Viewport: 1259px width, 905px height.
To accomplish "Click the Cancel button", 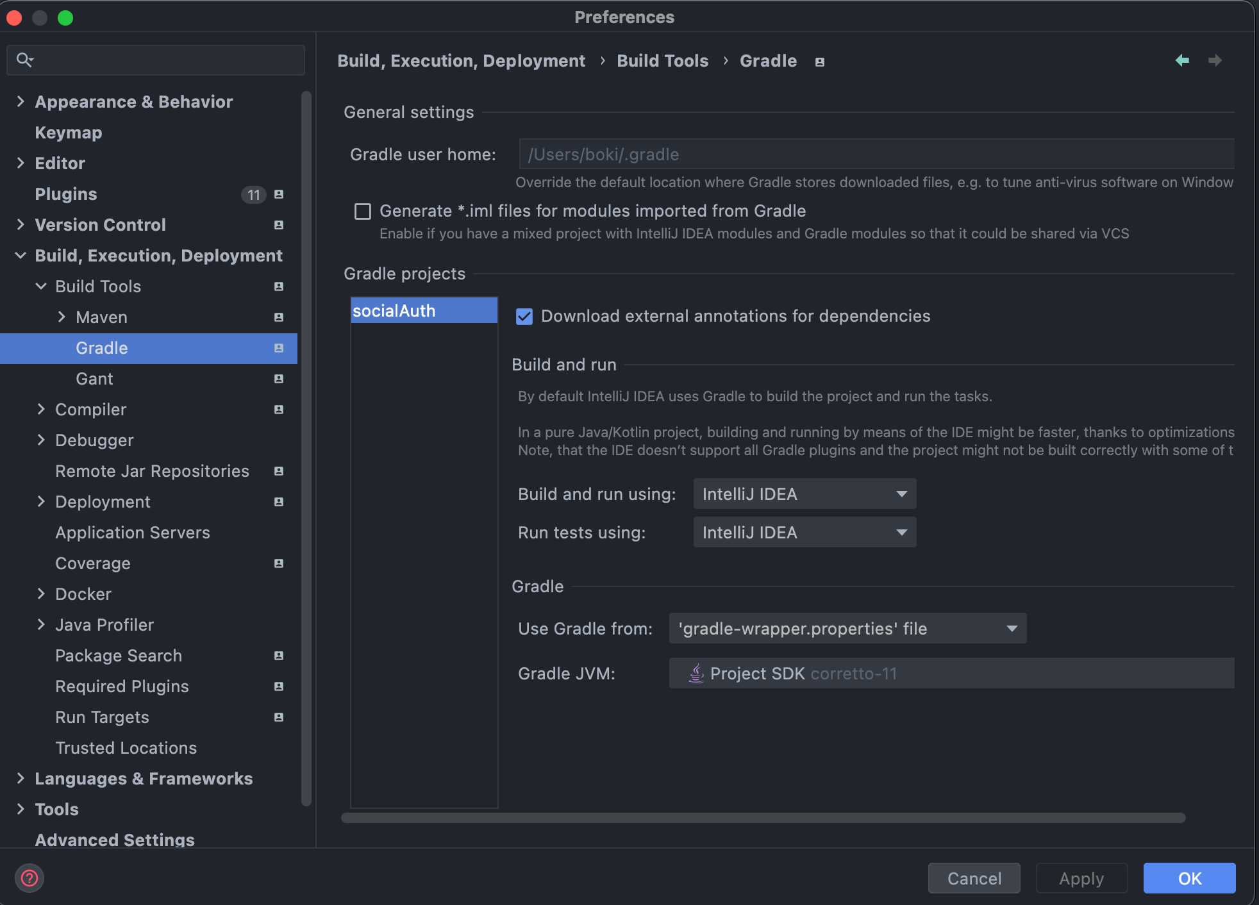I will (x=974, y=878).
